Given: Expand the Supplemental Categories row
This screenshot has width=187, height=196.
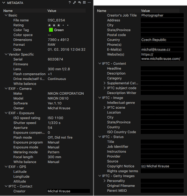Looking at the screenshot, I should point(105,83).
